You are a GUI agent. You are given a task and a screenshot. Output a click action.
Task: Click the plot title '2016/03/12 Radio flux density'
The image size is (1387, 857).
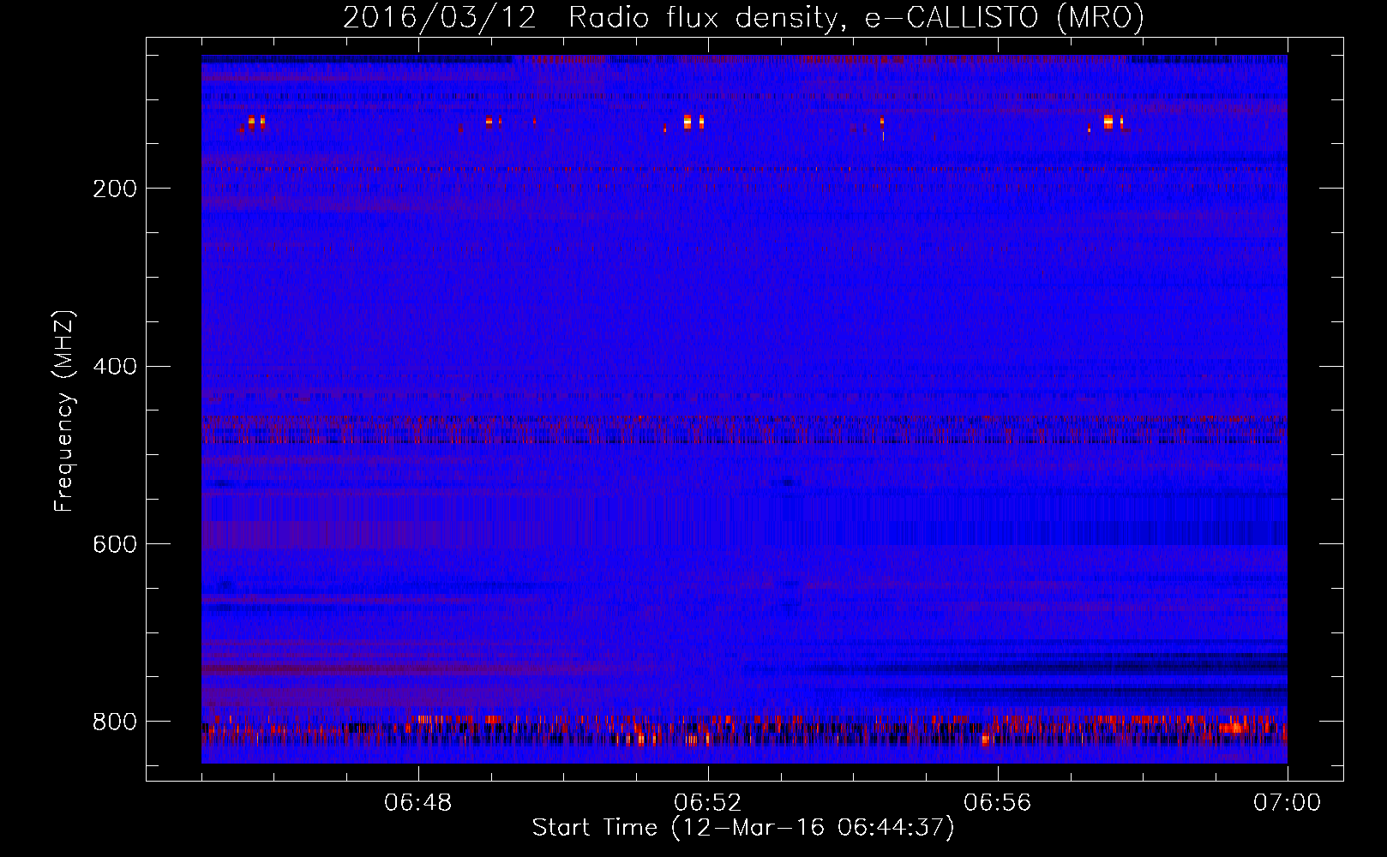tap(743, 18)
